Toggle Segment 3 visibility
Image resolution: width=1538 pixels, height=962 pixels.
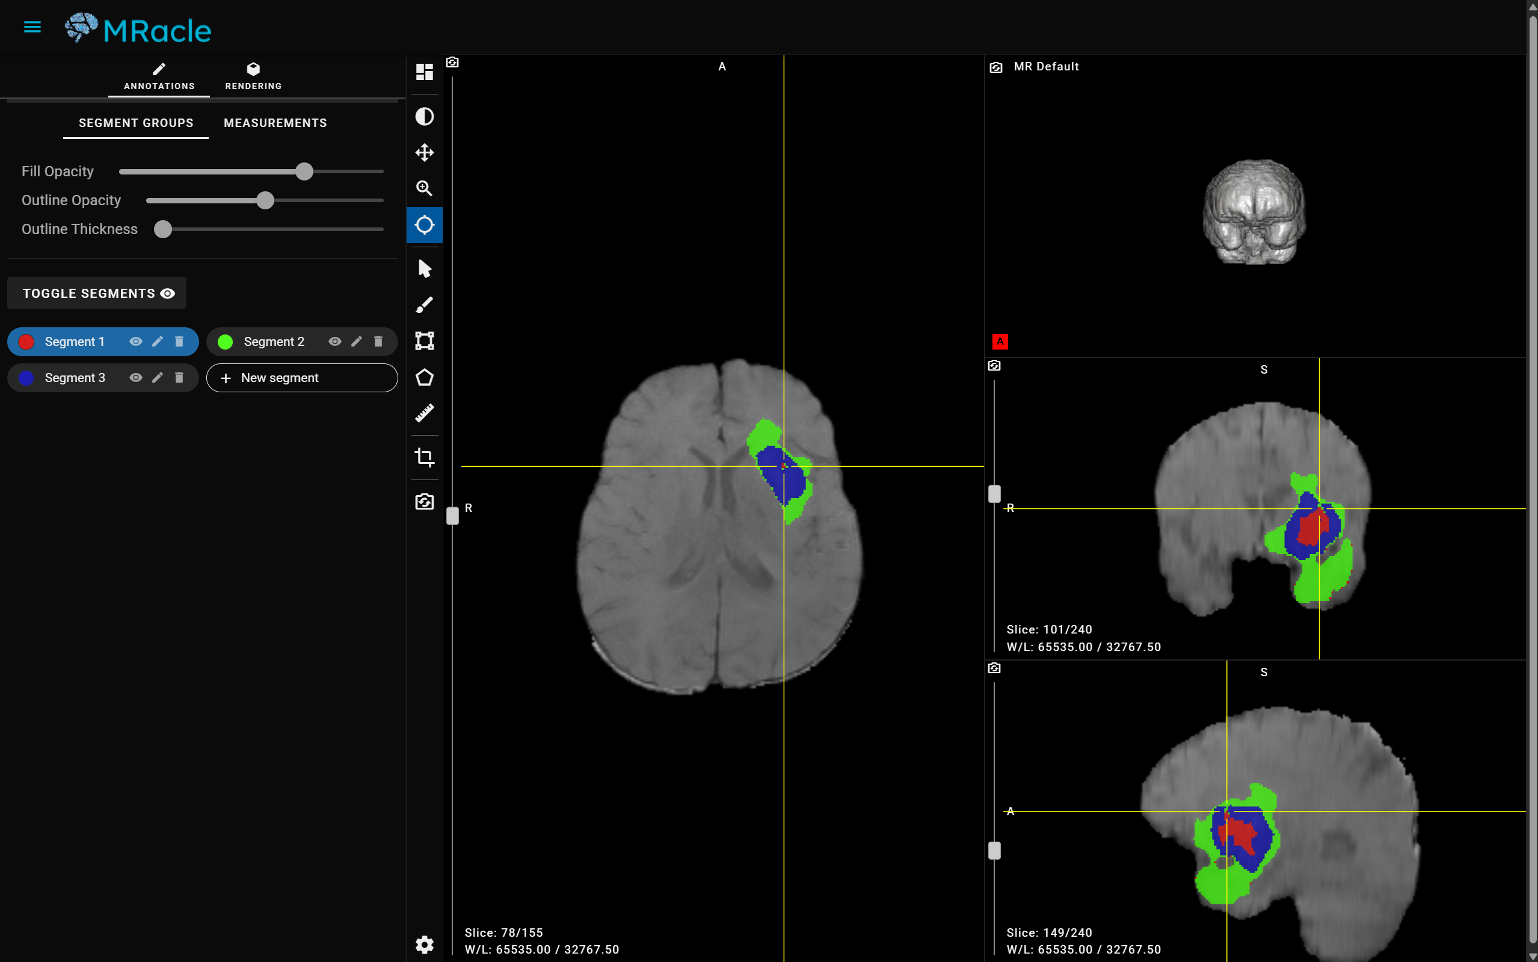(x=136, y=377)
